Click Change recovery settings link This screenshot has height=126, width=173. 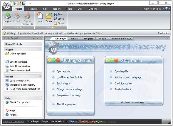(x=69, y=89)
